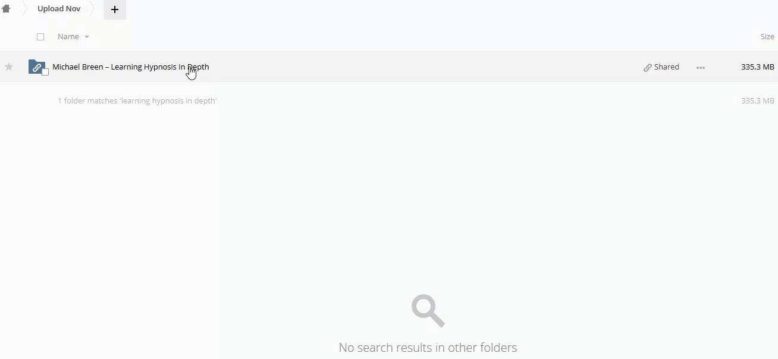Image resolution: width=778 pixels, height=359 pixels.
Task: Click the shared folder icon with link badge
Action: point(37,67)
